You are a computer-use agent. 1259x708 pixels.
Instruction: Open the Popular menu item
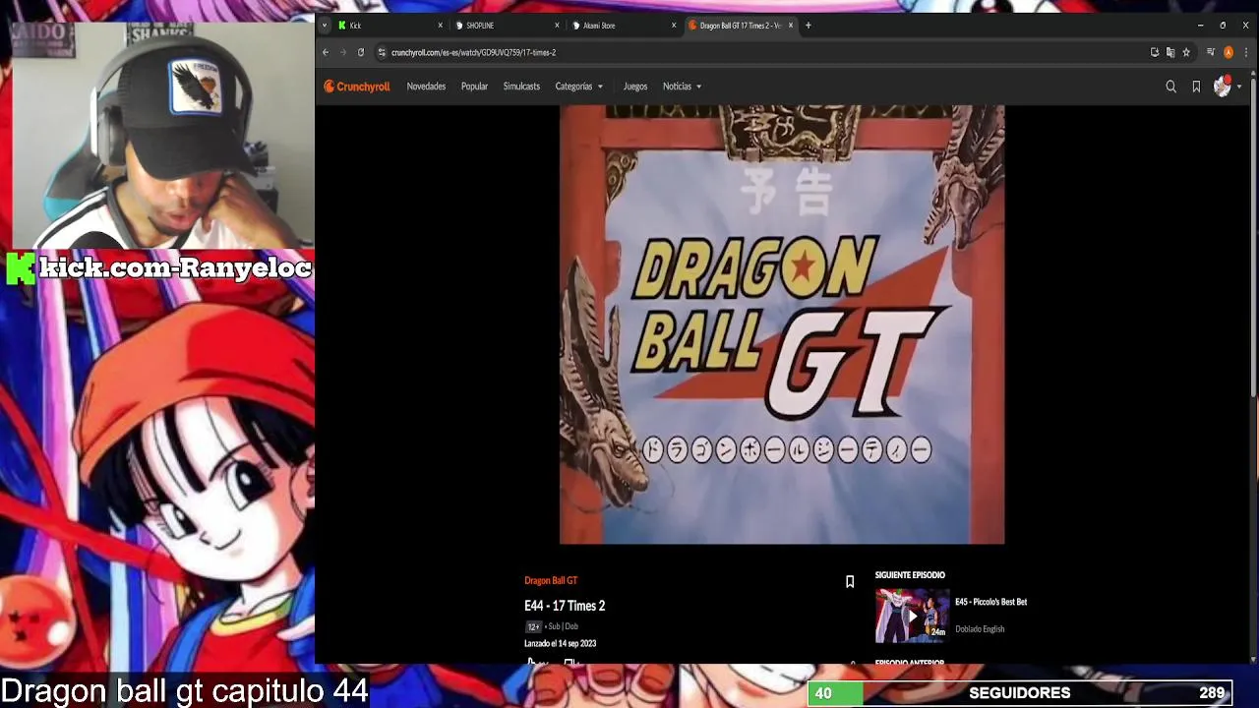pos(474,87)
